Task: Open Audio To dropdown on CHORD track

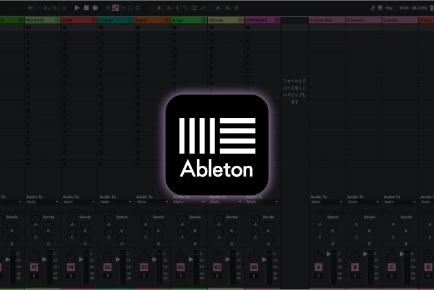Action: [116, 202]
